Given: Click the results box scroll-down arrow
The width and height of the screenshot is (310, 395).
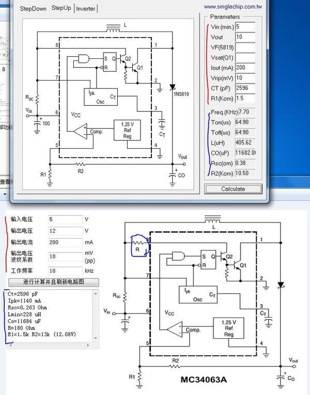Looking at the screenshot, I should (x=96, y=338).
